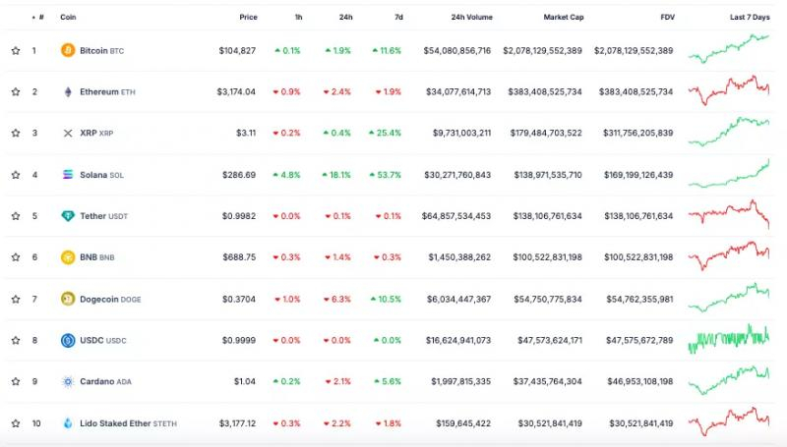This screenshot has width=787, height=447.
Task: Click Bitcoin price $104,827
Action: tap(237, 51)
